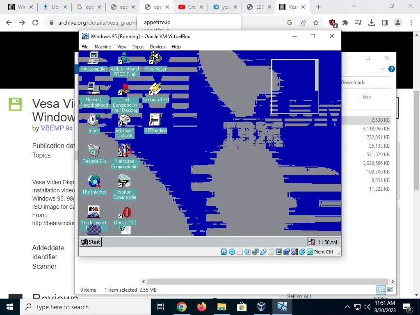Switch Explorer window to details view
The width and height of the screenshot is (420, 315).
[x=381, y=290]
